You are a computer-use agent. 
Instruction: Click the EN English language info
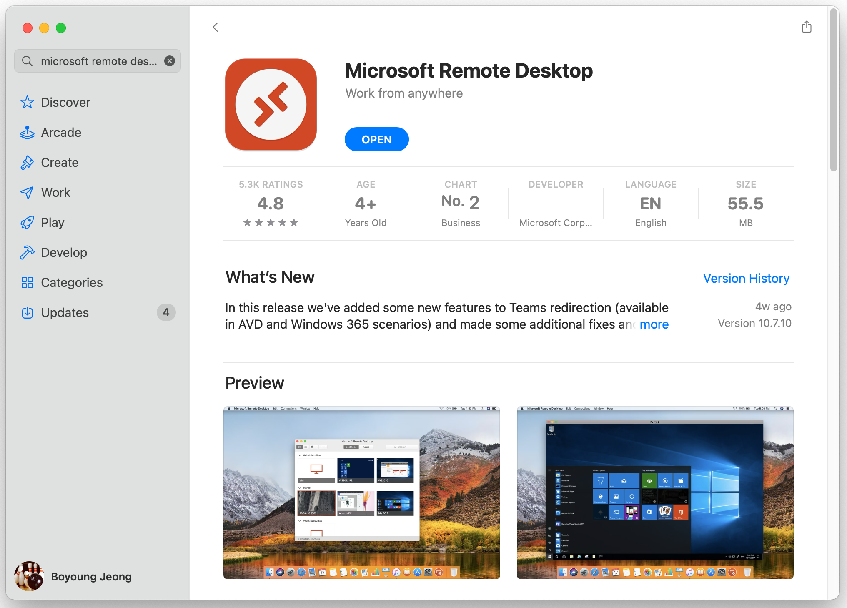[x=651, y=204]
